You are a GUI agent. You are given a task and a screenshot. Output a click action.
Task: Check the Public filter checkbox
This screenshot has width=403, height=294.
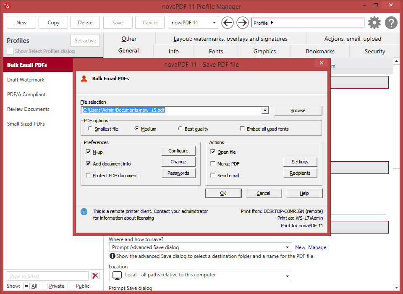click(71, 286)
